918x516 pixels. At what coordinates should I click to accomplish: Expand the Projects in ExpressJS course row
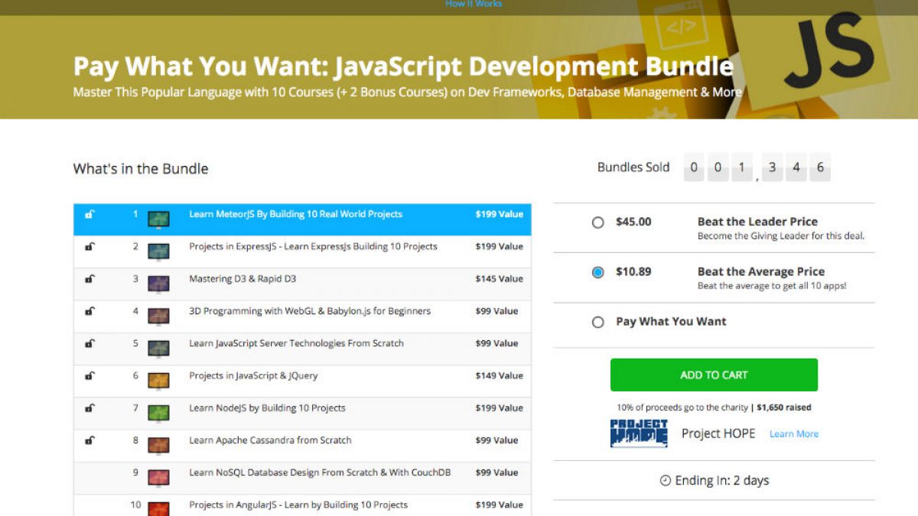[313, 247]
